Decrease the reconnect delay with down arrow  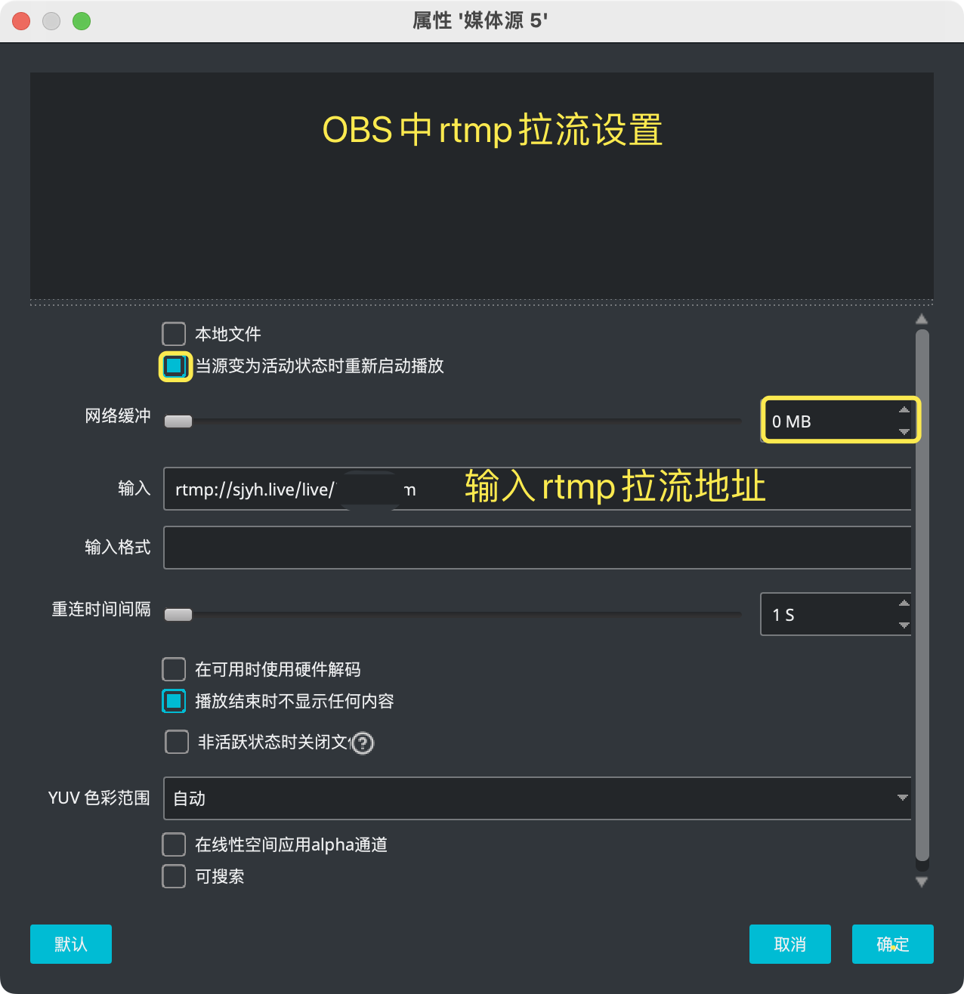(904, 625)
